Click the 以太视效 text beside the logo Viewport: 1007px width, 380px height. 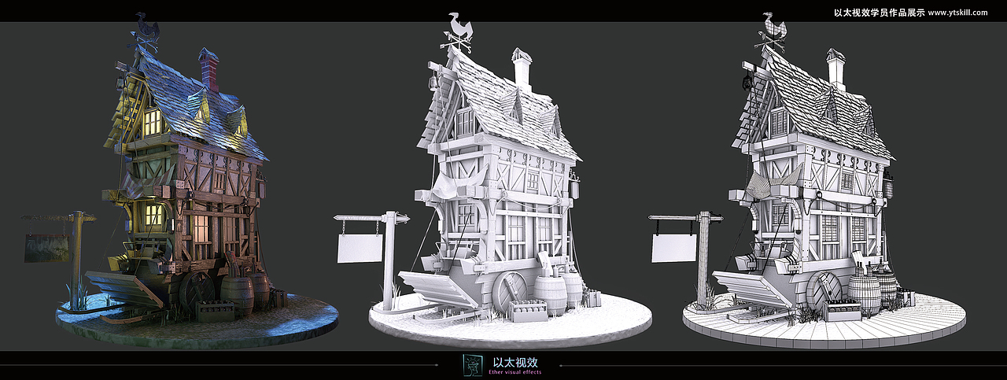click(x=515, y=363)
